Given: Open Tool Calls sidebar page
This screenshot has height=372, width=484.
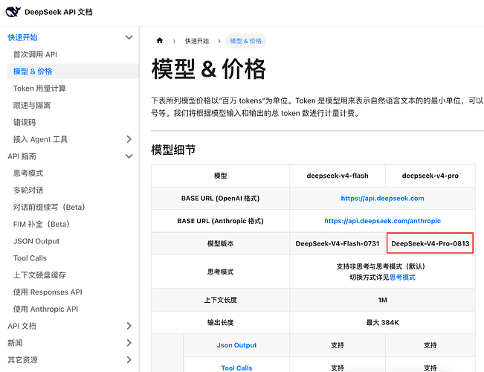Looking at the screenshot, I should coord(30,258).
